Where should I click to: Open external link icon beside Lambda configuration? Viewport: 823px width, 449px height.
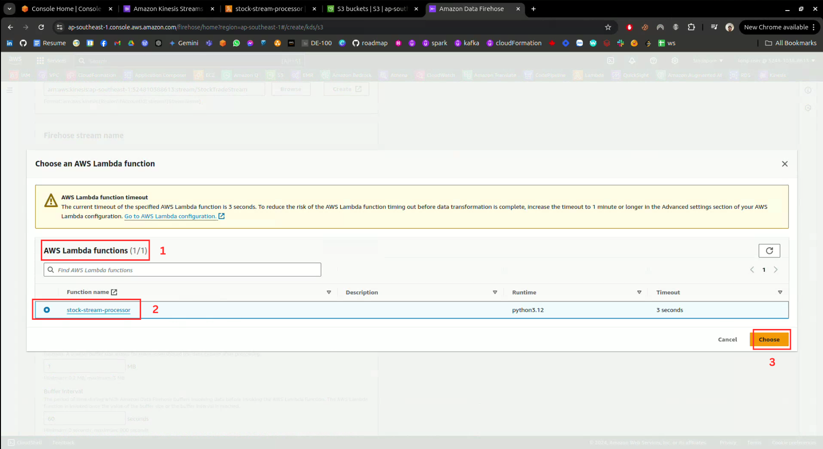[x=221, y=216]
